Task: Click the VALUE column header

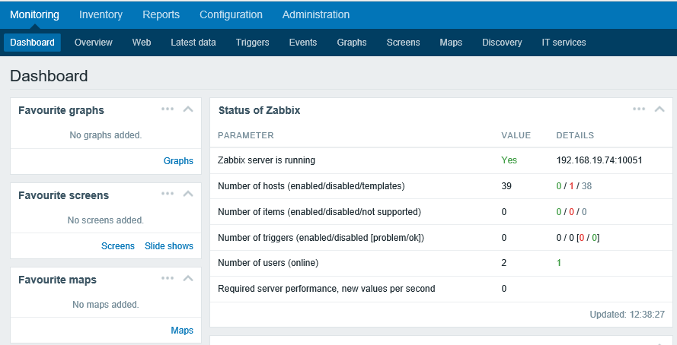Action: click(516, 135)
